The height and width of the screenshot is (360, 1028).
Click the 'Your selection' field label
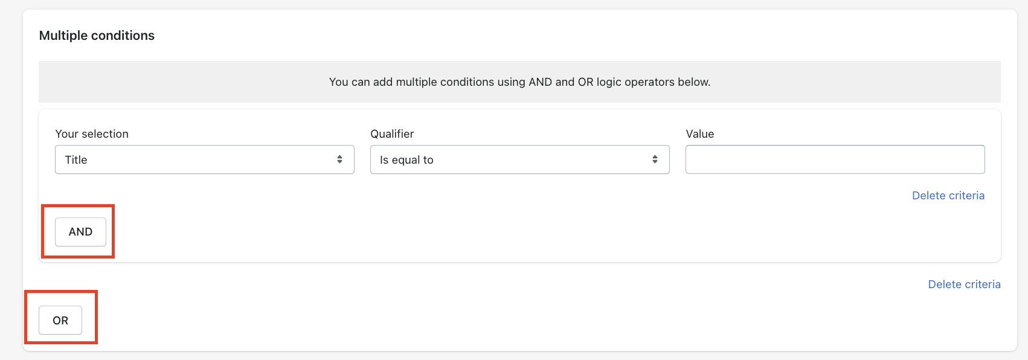click(x=92, y=134)
